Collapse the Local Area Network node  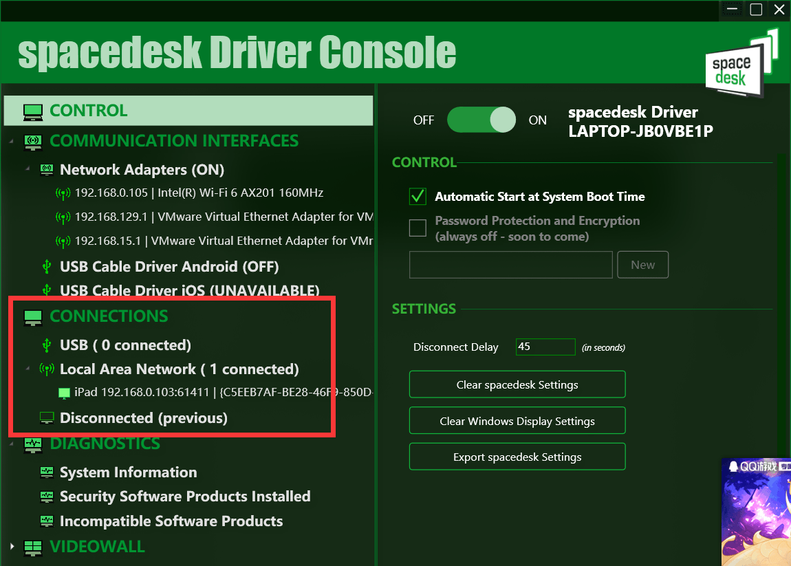click(28, 369)
